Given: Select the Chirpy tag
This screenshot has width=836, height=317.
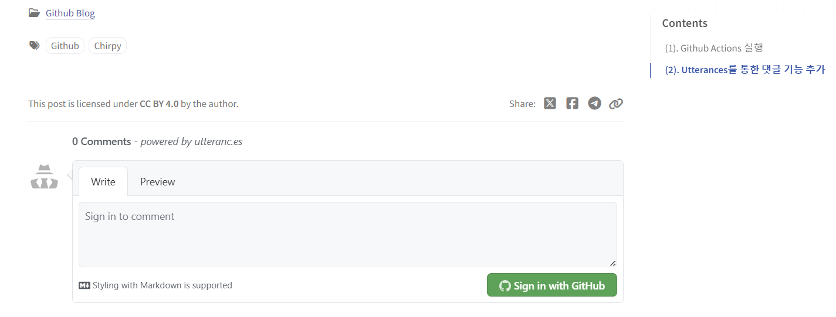Looking at the screenshot, I should (107, 46).
